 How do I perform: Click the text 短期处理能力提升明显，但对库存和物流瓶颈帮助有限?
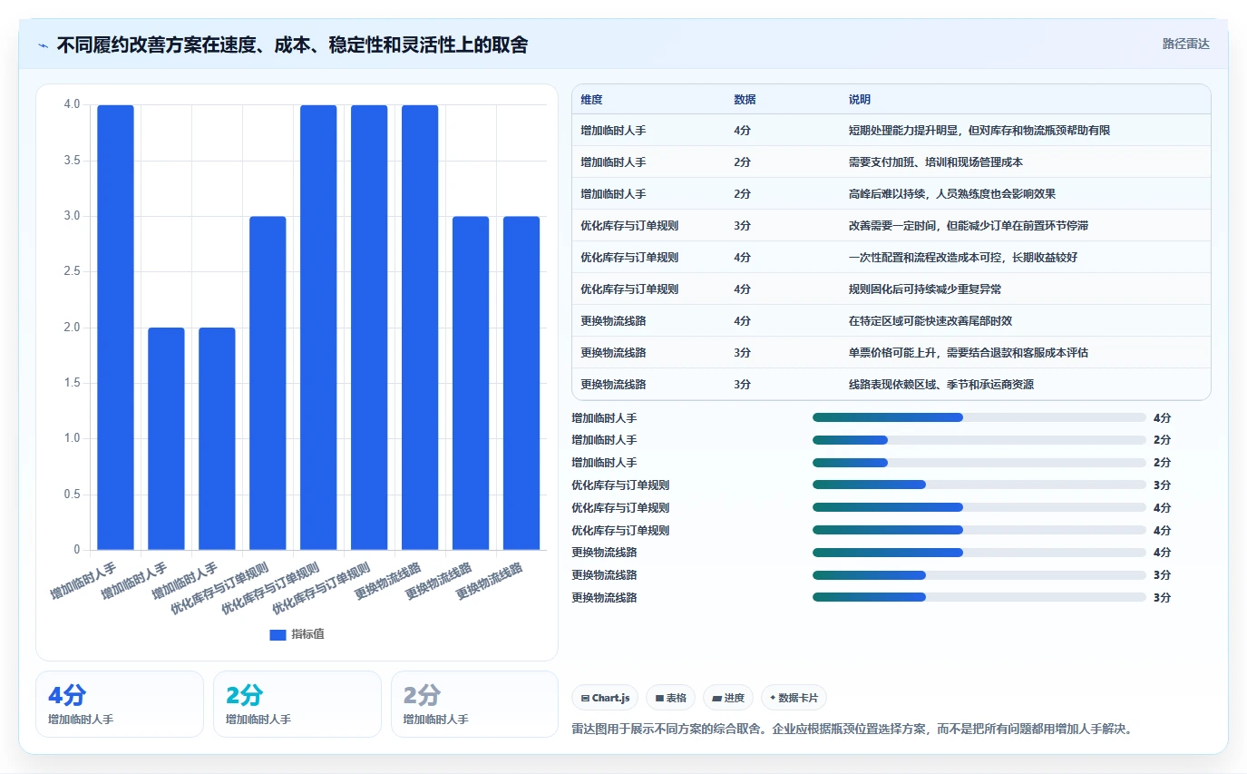pos(979,131)
